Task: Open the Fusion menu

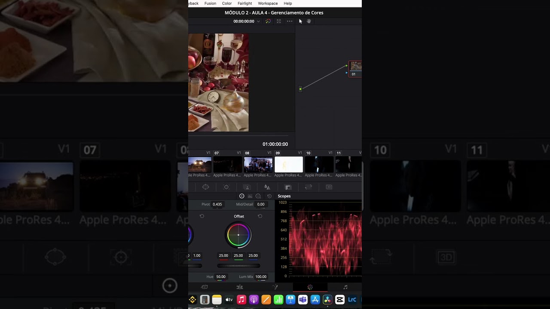Action: tap(210, 3)
